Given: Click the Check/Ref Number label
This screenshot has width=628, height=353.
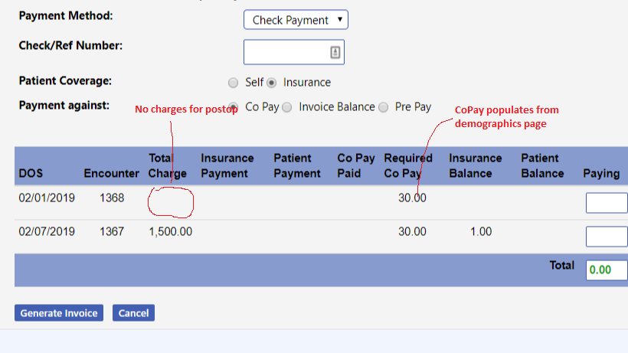Looking at the screenshot, I should tap(70, 46).
